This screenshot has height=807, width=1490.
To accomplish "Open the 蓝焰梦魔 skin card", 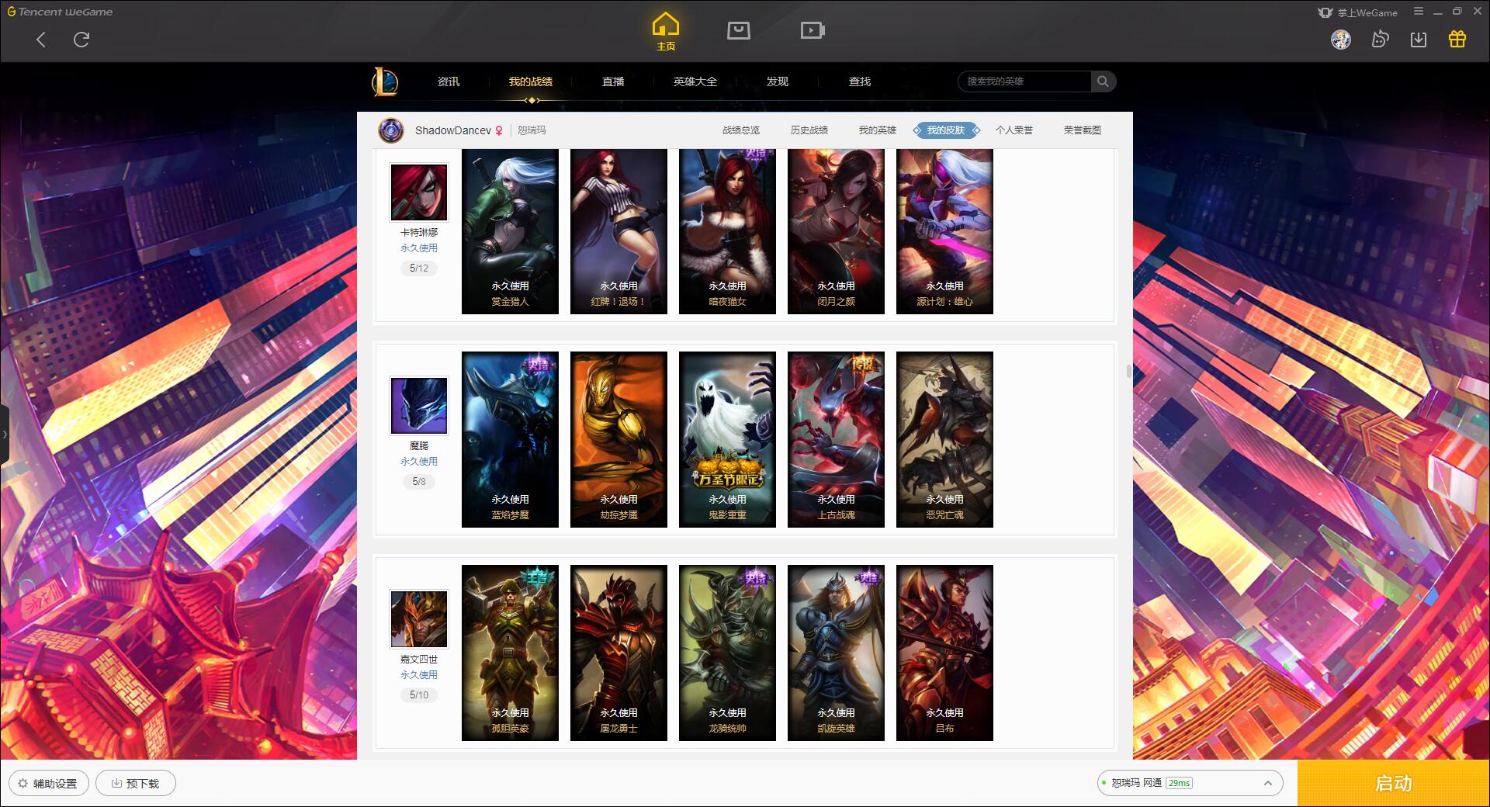I will pos(510,439).
